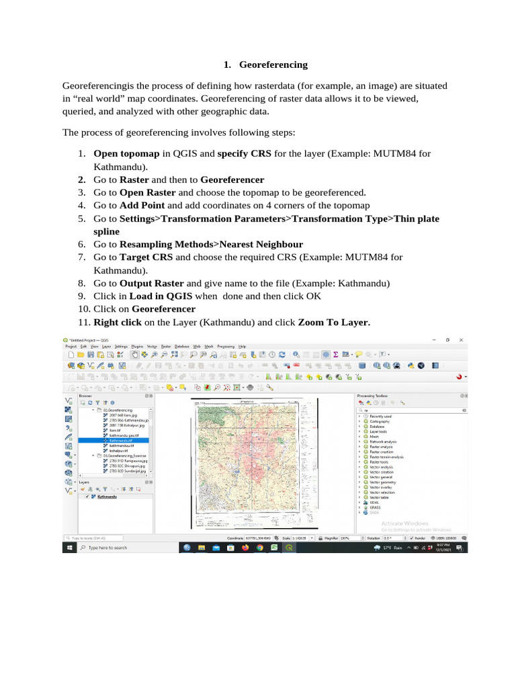Click the Magnifier percentage field

tap(352, 538)
